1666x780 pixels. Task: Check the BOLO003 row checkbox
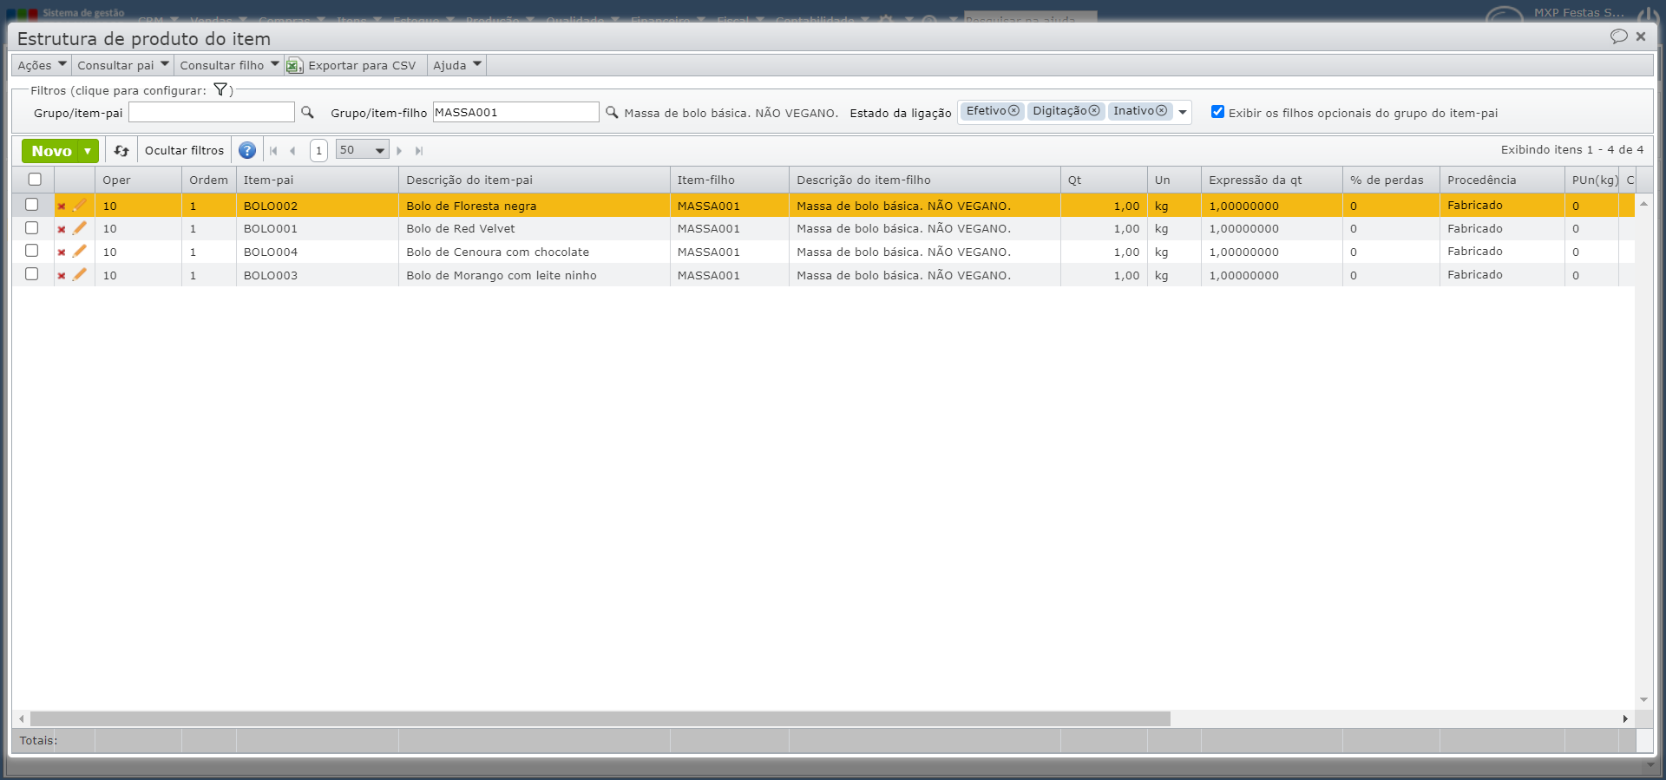pyautogui.click(x=32, y=274)
